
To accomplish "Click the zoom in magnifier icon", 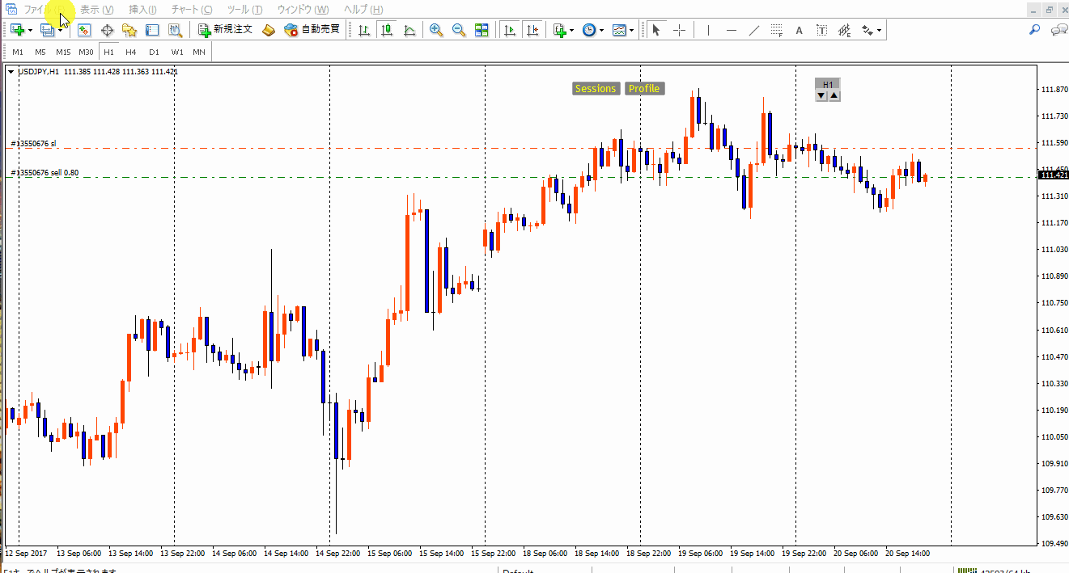I will (x=436, y=30).
